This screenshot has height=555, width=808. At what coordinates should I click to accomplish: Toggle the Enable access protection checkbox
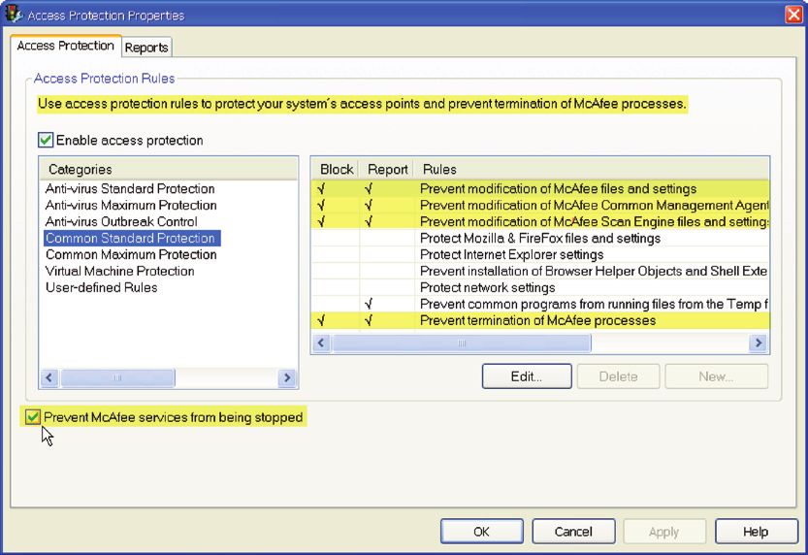pos(46,140)
